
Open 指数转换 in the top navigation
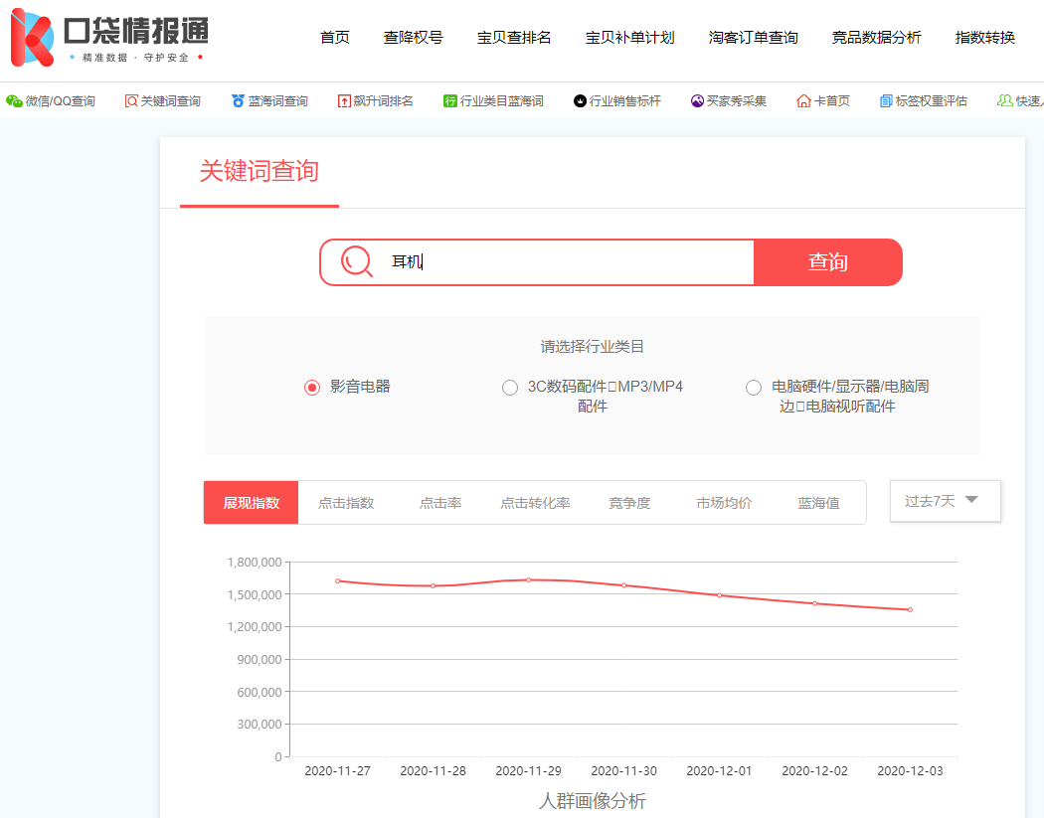tap(984, 38)
